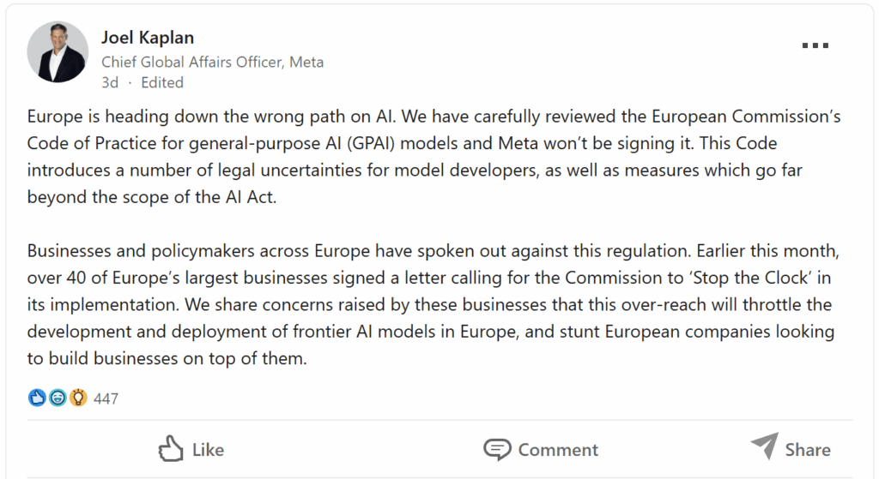Click the blue thumbs-up reaction icon

pos(37,398)
